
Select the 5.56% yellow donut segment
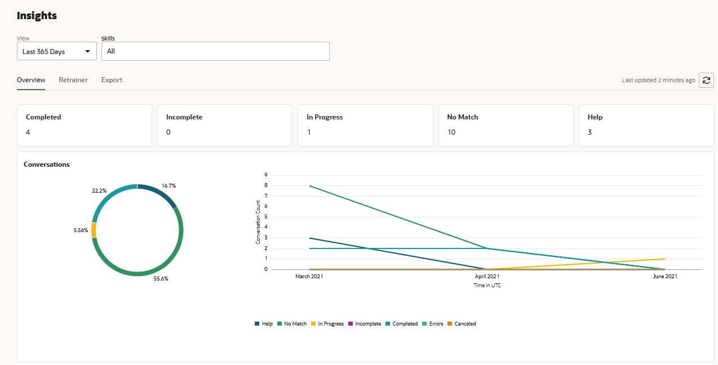pos(94,230)
